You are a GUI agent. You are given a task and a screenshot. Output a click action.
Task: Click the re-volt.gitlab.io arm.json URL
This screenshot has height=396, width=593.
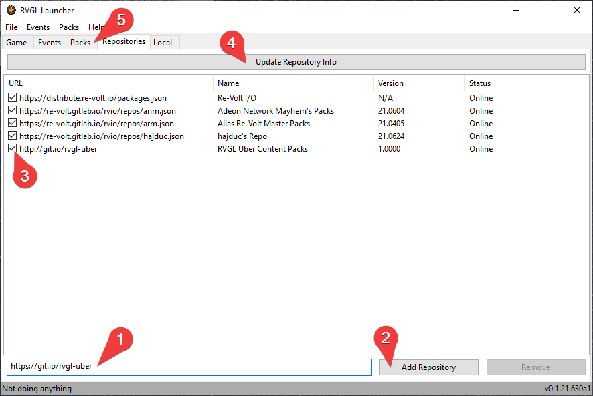point(97,124)
